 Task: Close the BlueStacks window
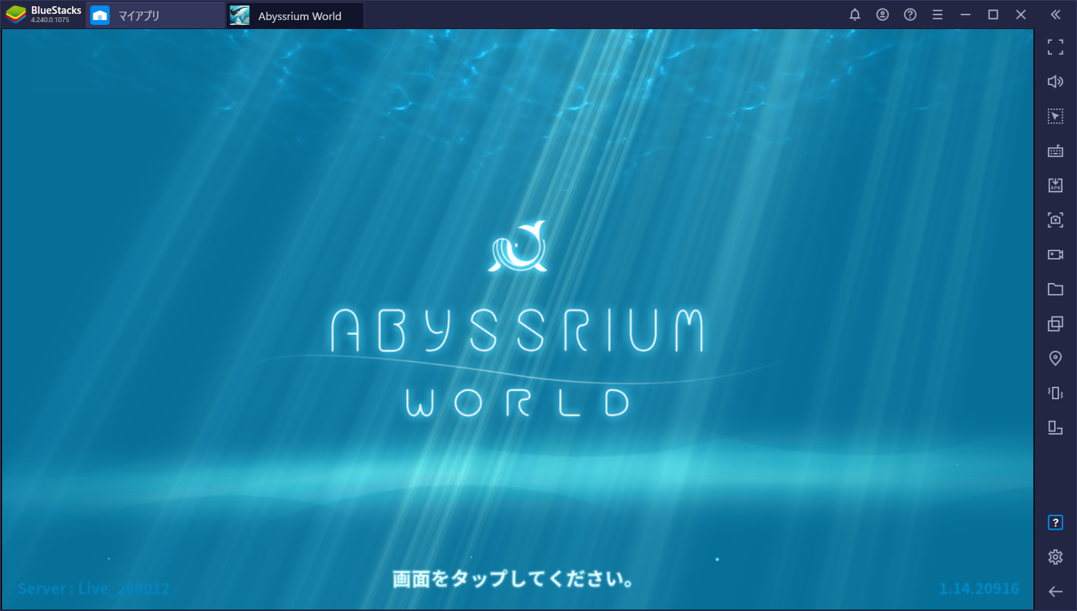1021,15
